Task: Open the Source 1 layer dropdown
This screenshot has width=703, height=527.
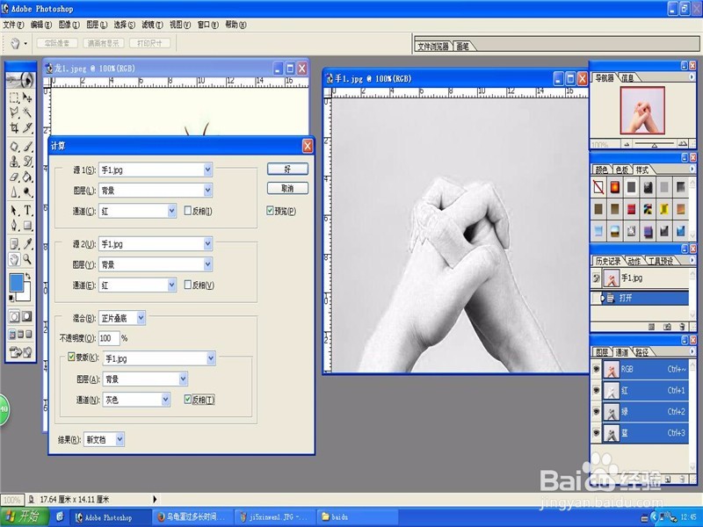Action: point(207,190)
